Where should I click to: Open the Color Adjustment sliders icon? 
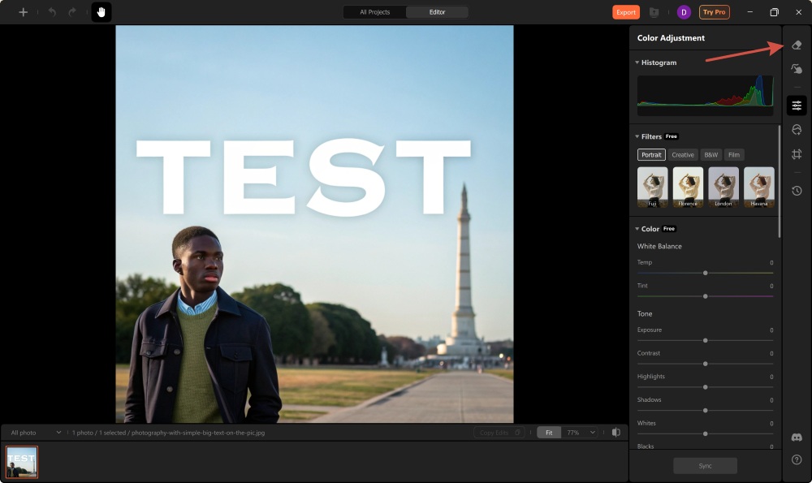click(797, 106)
